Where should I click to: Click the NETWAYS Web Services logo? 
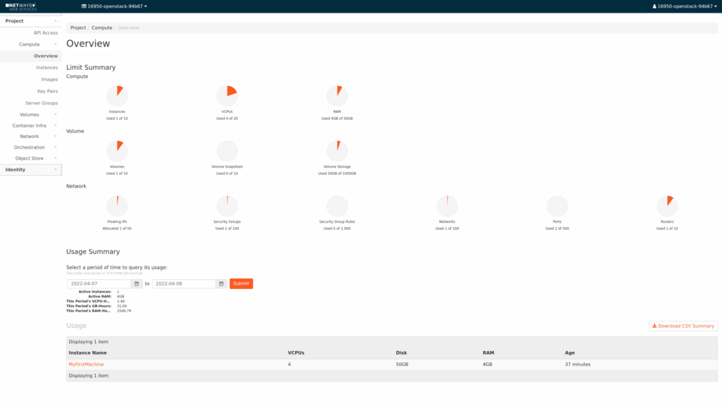(21, 6)
